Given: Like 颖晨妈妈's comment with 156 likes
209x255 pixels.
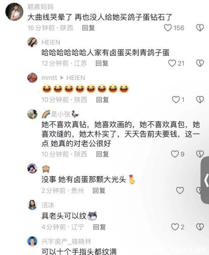Looking at the screenshot, I should point(168,28).
